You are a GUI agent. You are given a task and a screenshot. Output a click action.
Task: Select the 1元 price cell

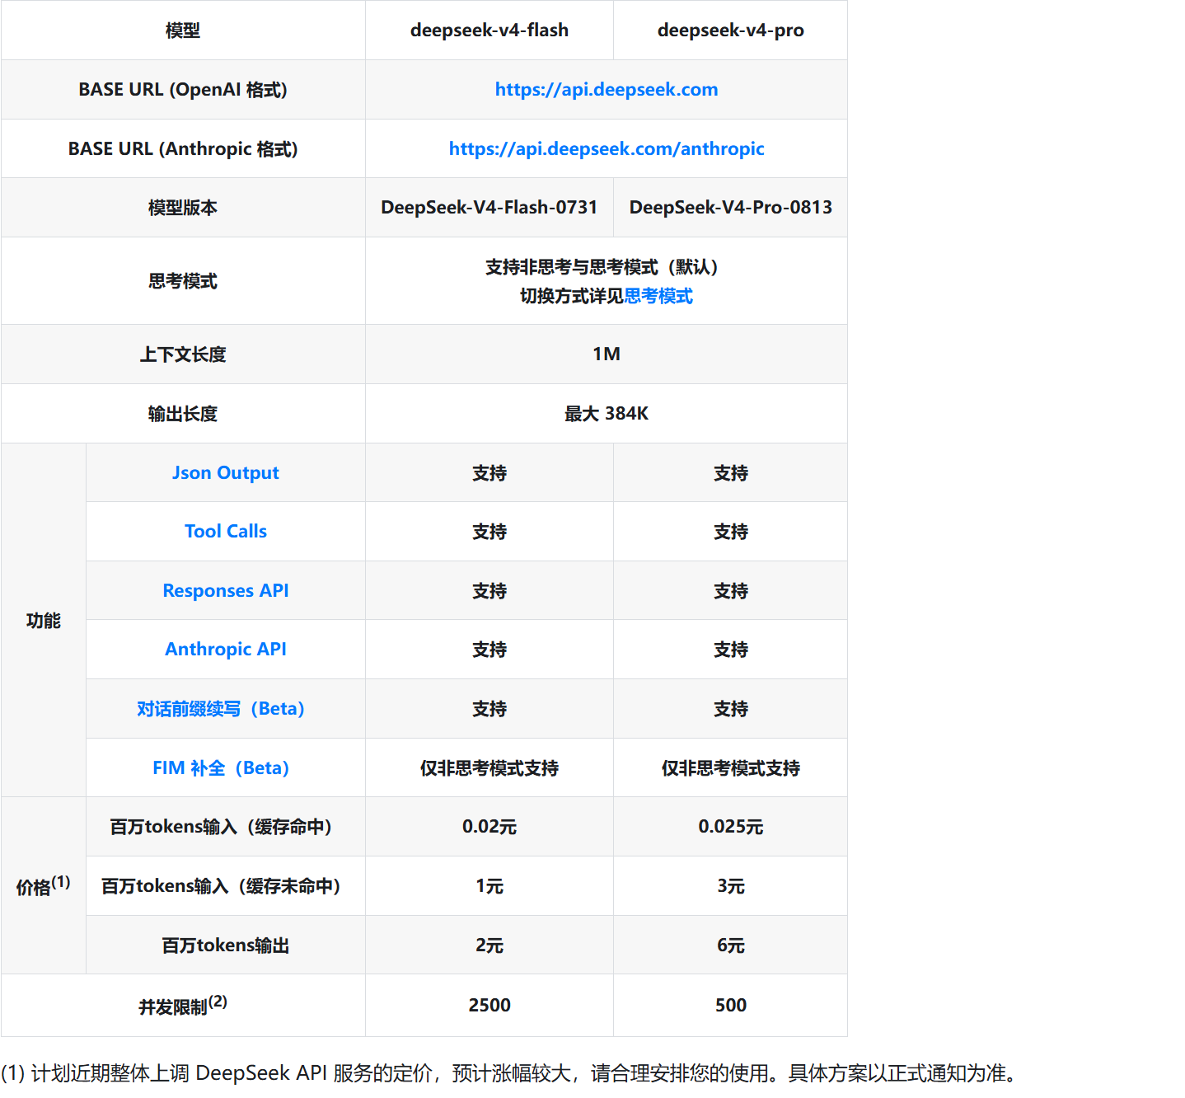[489, 886]
